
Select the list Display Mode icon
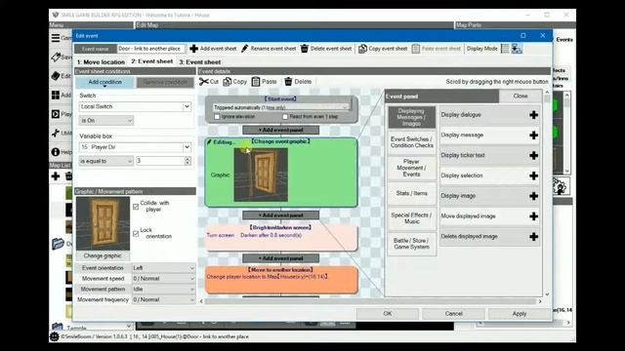[505, 49]
